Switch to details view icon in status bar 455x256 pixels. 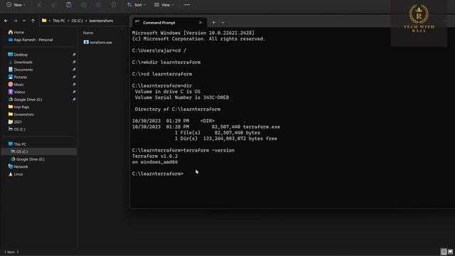[444, 252]
